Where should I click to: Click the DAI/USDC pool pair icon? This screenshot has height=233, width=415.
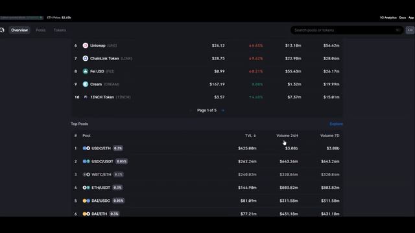[86, 201]
